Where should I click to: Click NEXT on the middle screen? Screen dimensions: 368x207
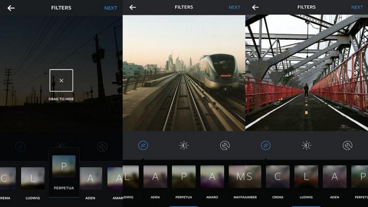pyautogui.click(x=234, y=7)
